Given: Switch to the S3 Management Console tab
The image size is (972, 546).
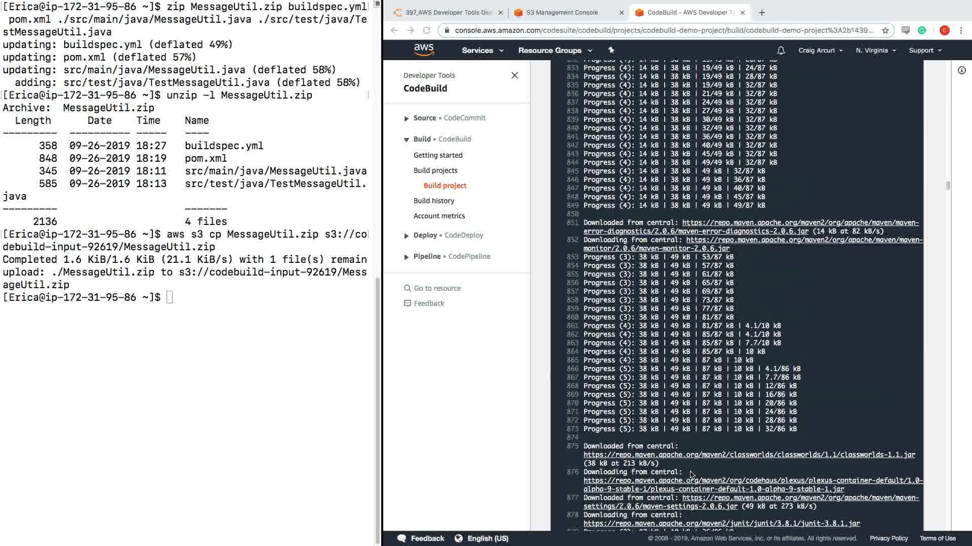Looking at the screenshot, I should (562, 13).
